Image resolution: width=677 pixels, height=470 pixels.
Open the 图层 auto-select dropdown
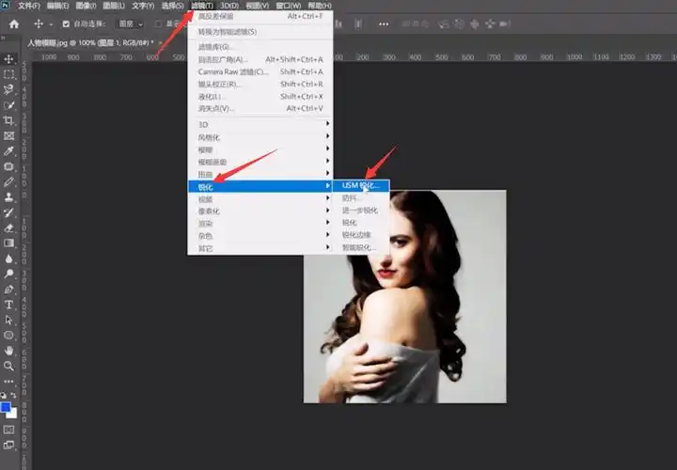click(129, 23)
